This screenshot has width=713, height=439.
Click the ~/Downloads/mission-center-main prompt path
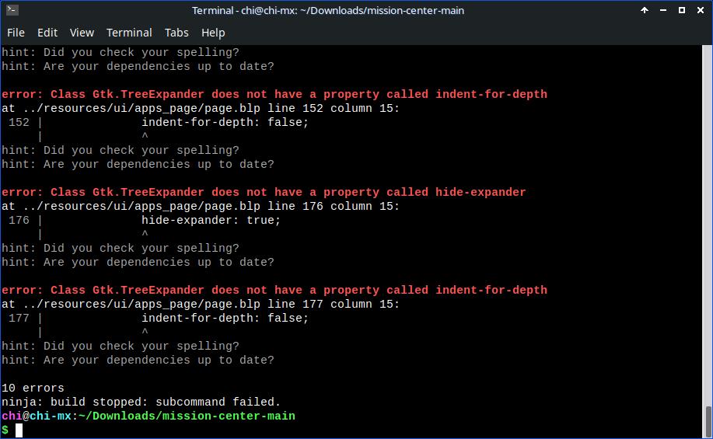click(x=187, y=416)
